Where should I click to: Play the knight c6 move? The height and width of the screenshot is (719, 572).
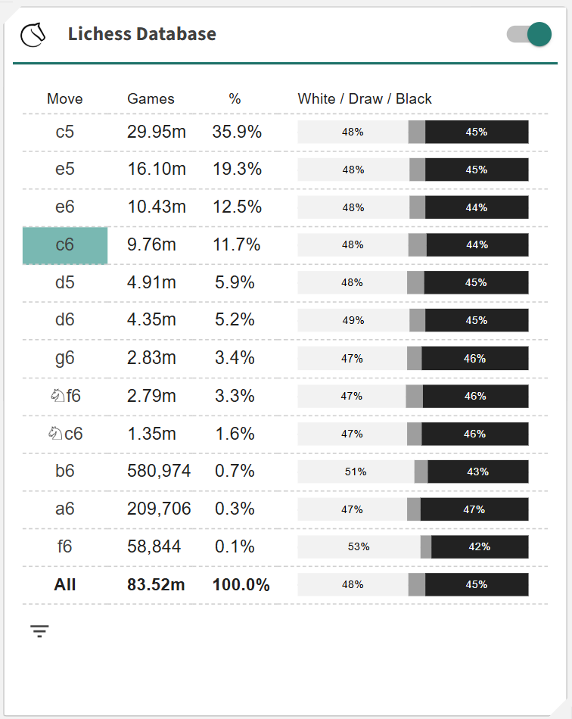(65, 434)
